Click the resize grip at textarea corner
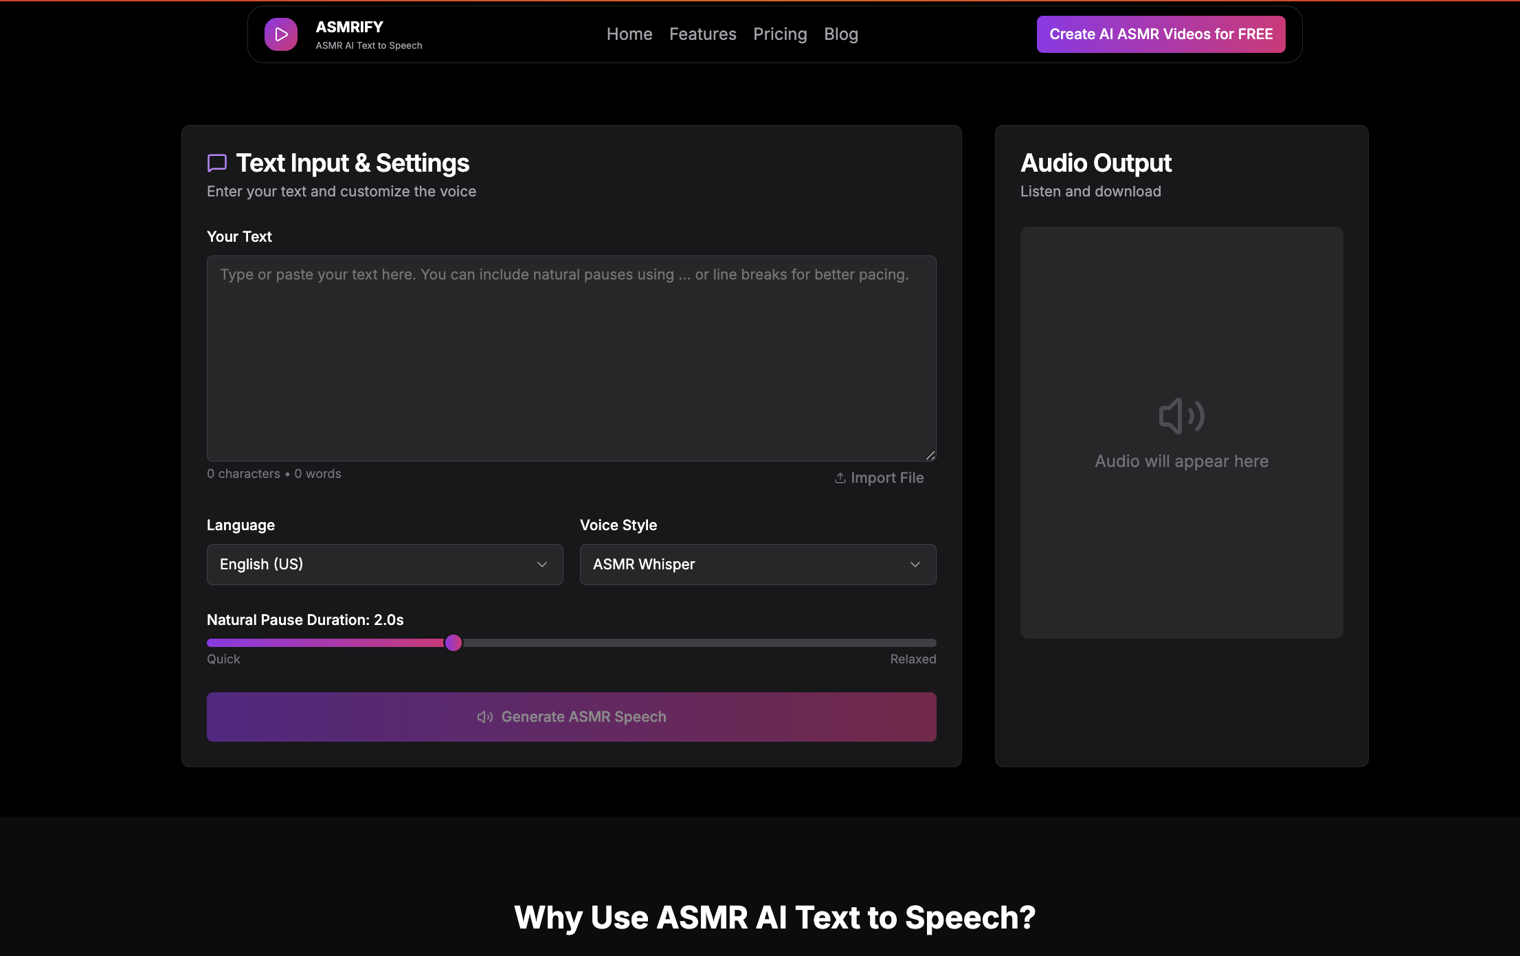Viewport: 1520px width, 956px height. [932, 454]
